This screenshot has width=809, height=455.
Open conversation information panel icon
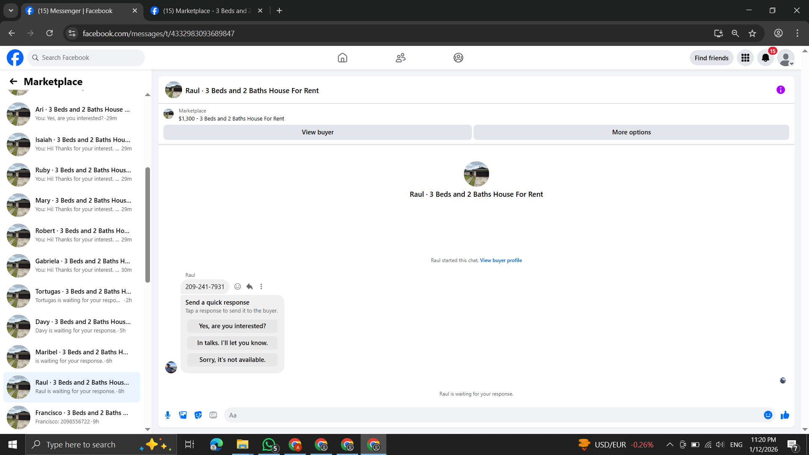click(780, 90)
